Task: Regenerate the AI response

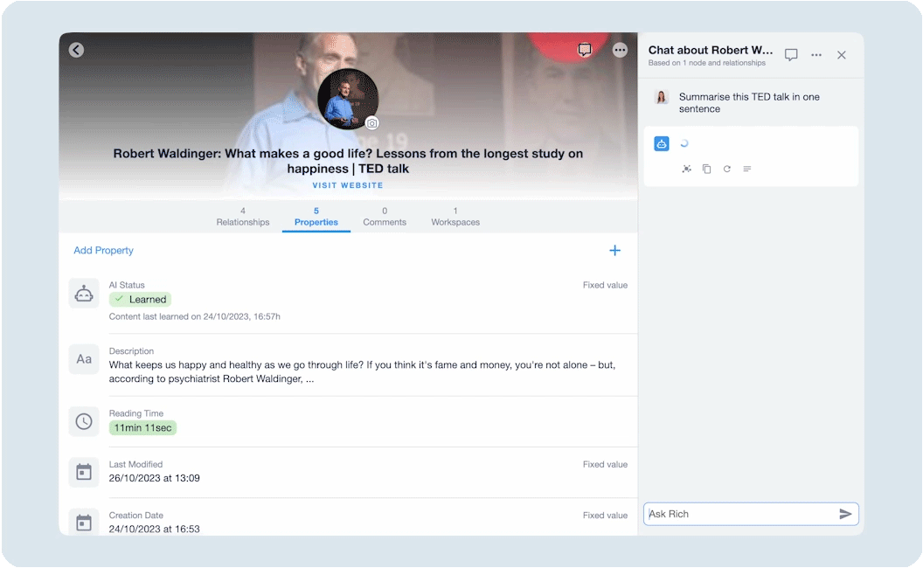Action: click(726, 169)
